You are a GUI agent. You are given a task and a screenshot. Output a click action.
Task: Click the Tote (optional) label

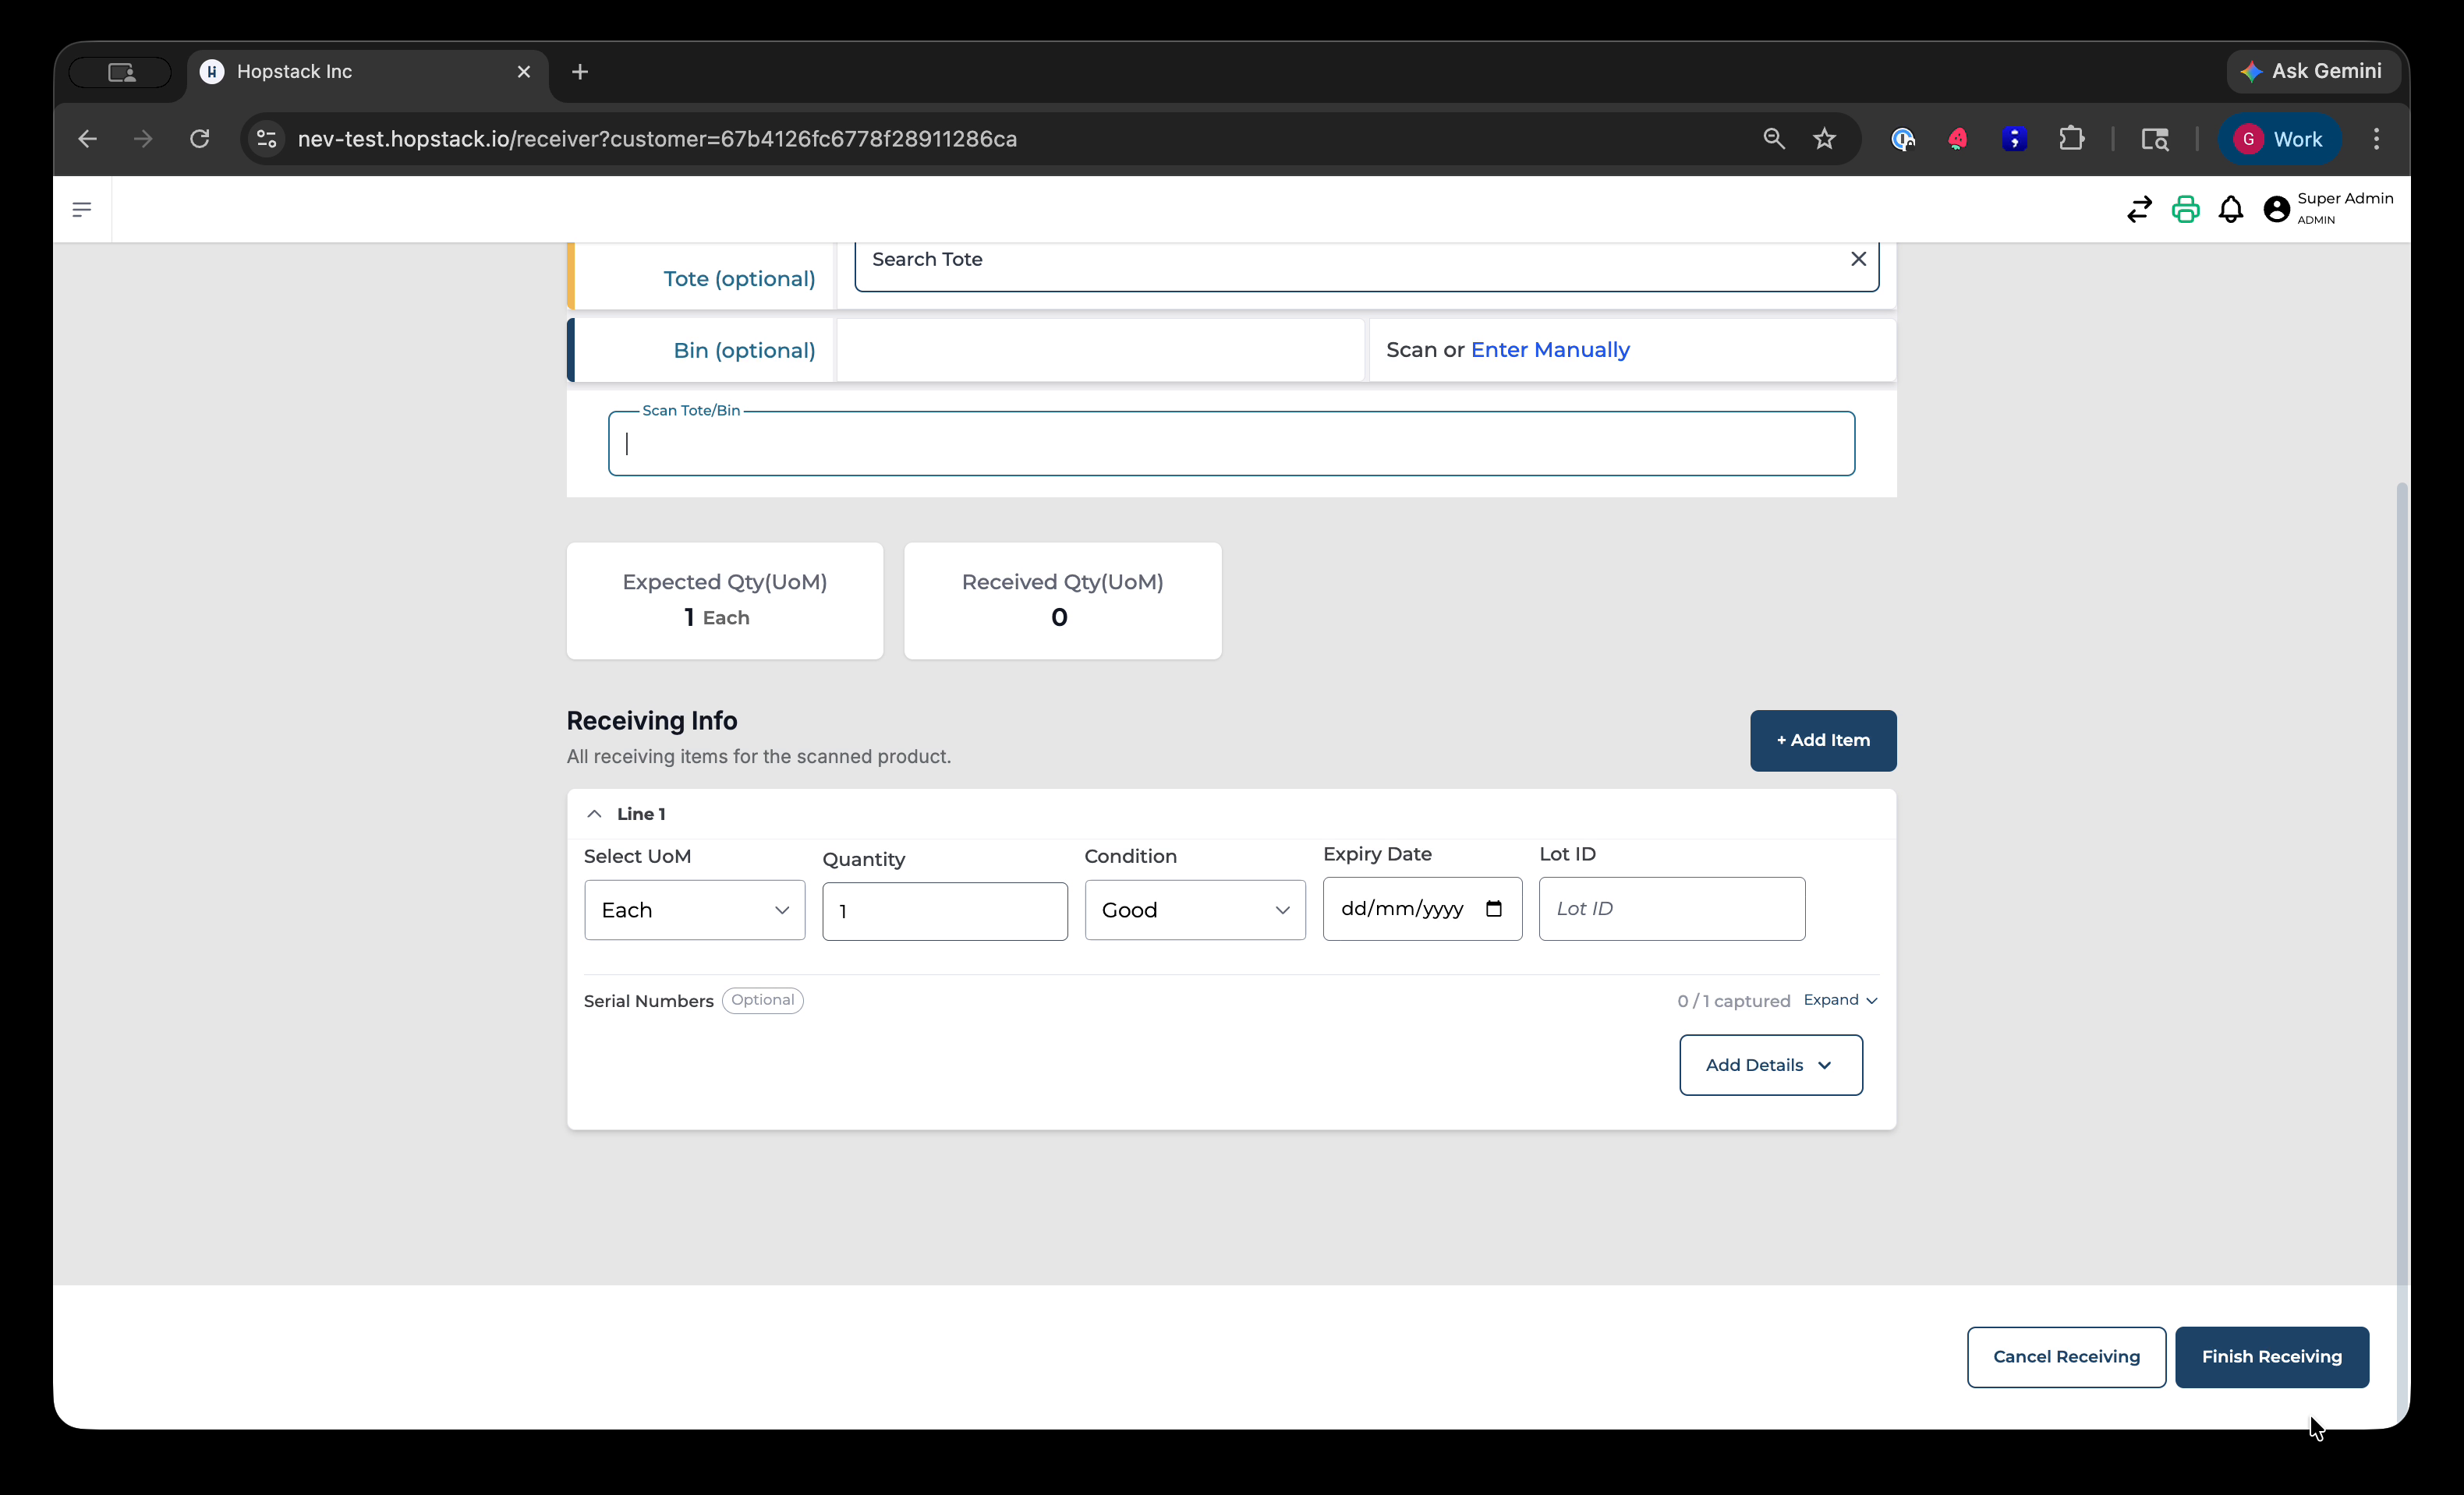point(739,279)
